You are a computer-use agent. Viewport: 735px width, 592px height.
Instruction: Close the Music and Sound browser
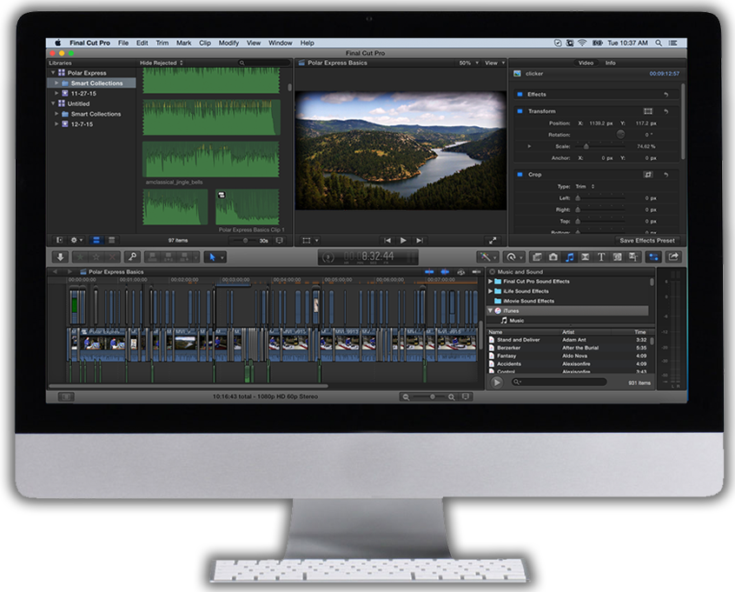click(x=493, y=271)
